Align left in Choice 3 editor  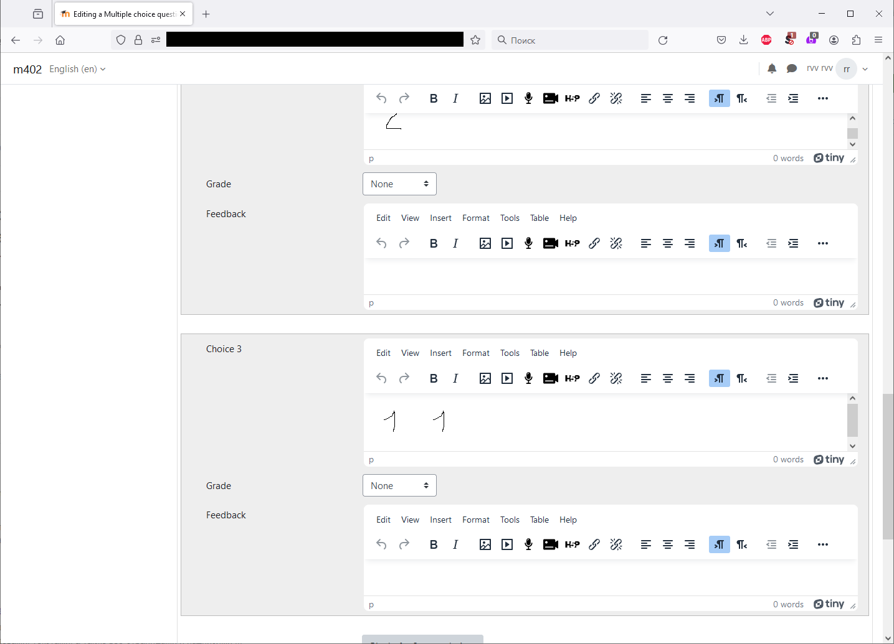pos(646,378)
